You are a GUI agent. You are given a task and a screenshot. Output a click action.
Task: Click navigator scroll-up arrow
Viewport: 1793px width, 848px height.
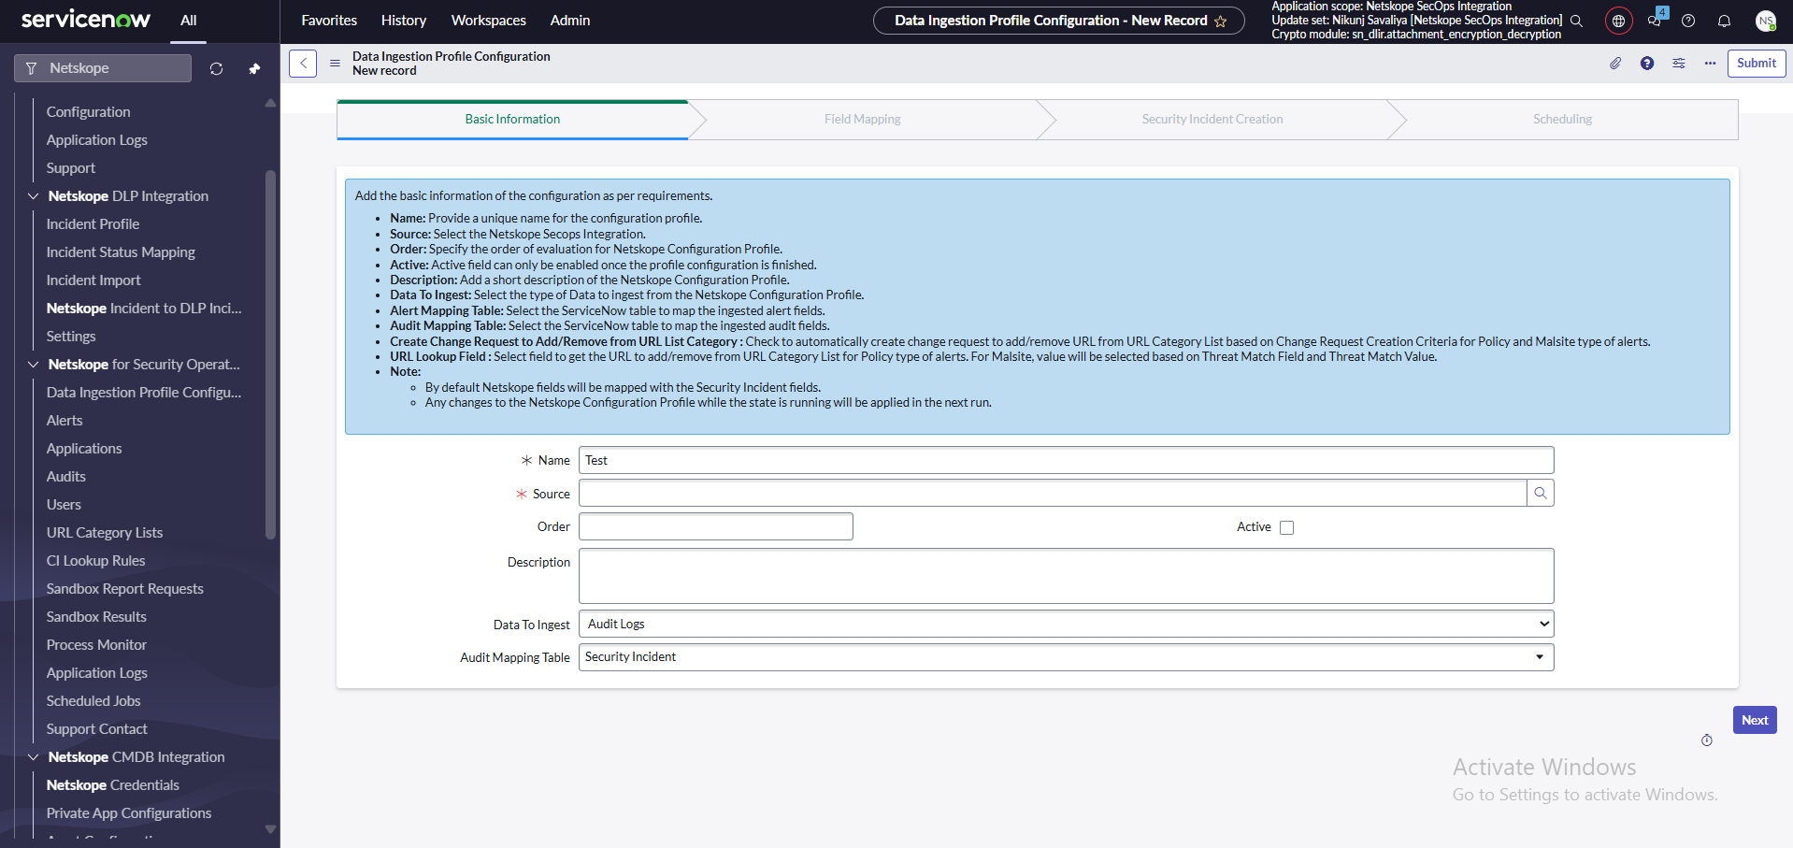[x=271, y=103]
